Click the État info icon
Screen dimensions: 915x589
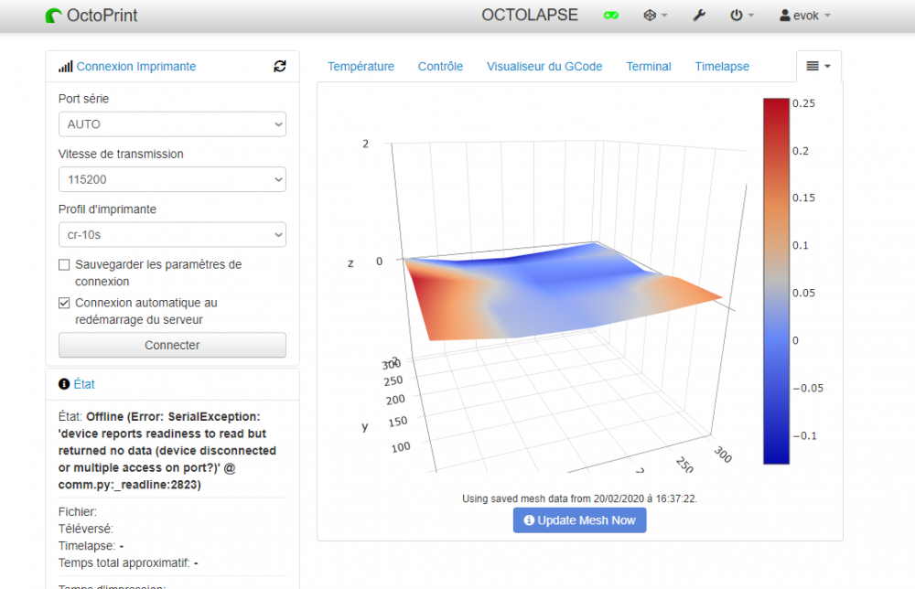pyautogui.click(x=64, y=384)
